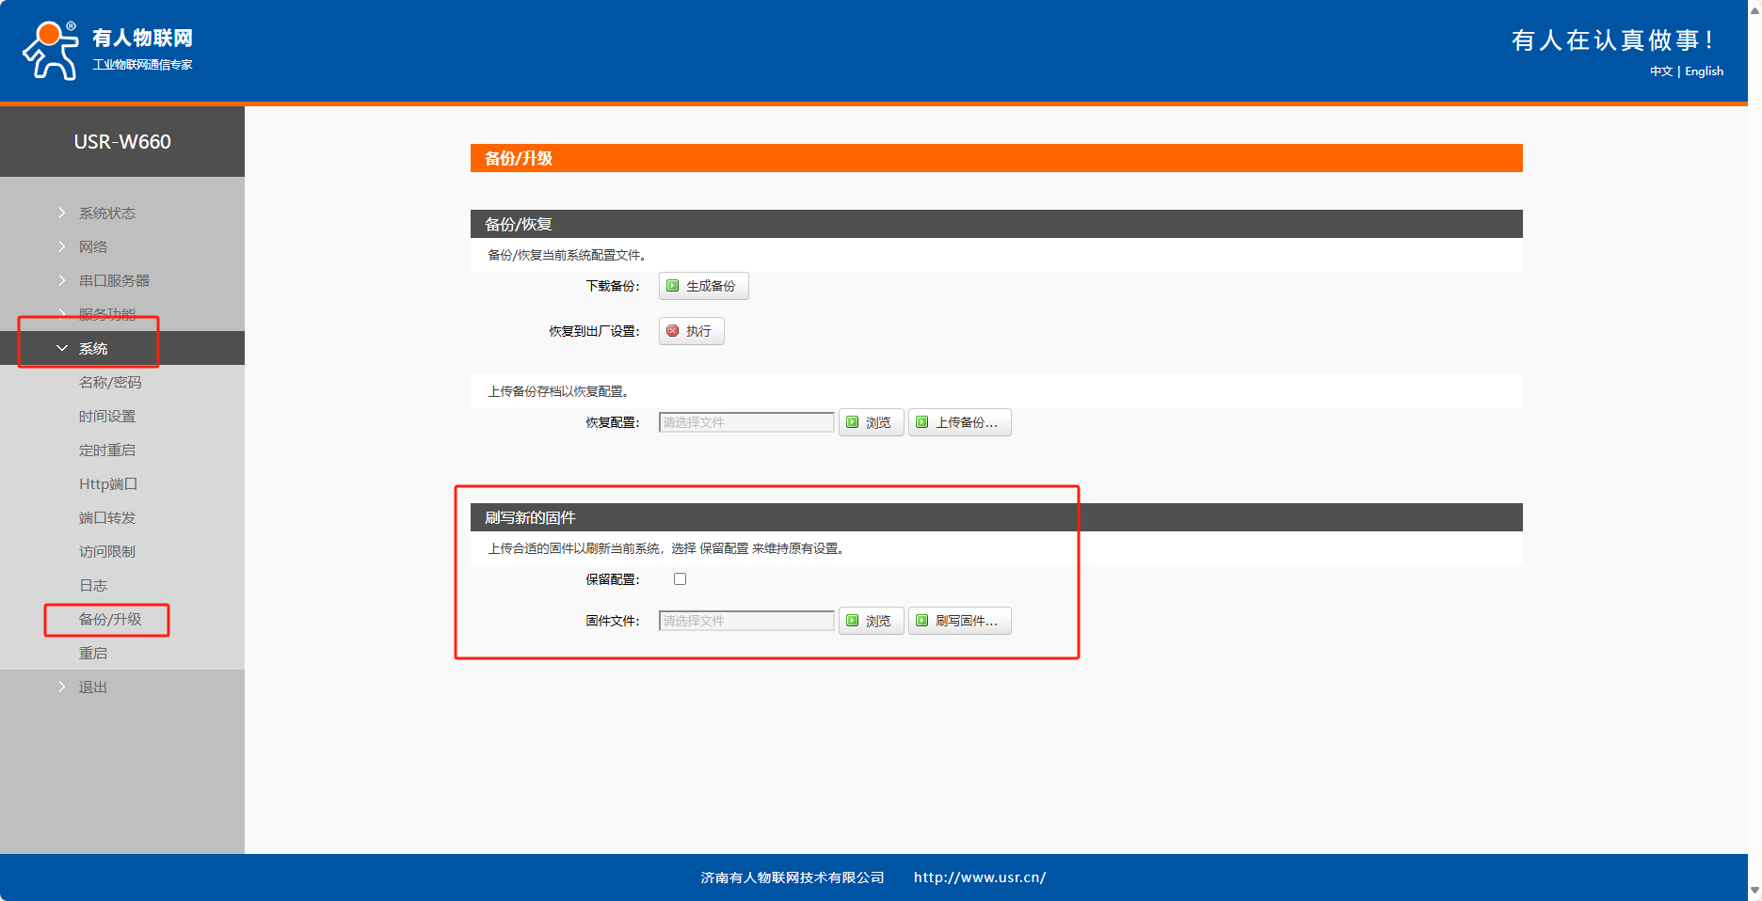
Task: Click the USR IoT logo icon
Action: coord(51,51)
